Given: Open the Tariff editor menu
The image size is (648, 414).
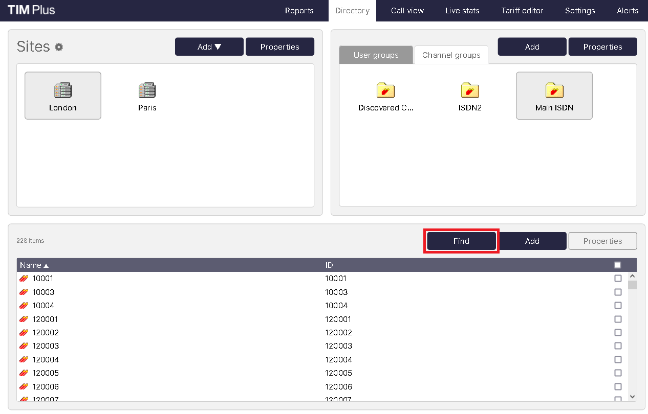Looking at the screenshot, I should click(522, 11).
